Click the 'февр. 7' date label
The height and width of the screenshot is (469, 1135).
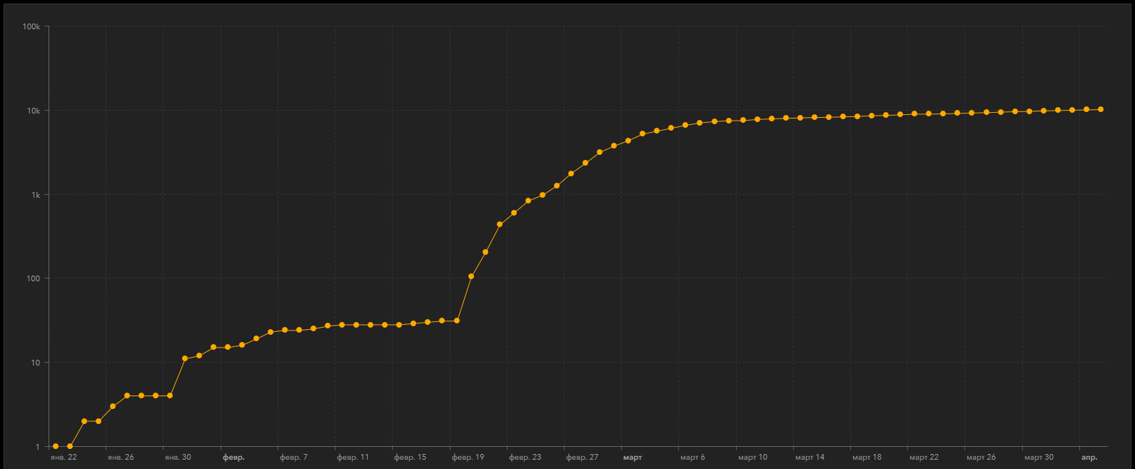[x=293, y=457]
